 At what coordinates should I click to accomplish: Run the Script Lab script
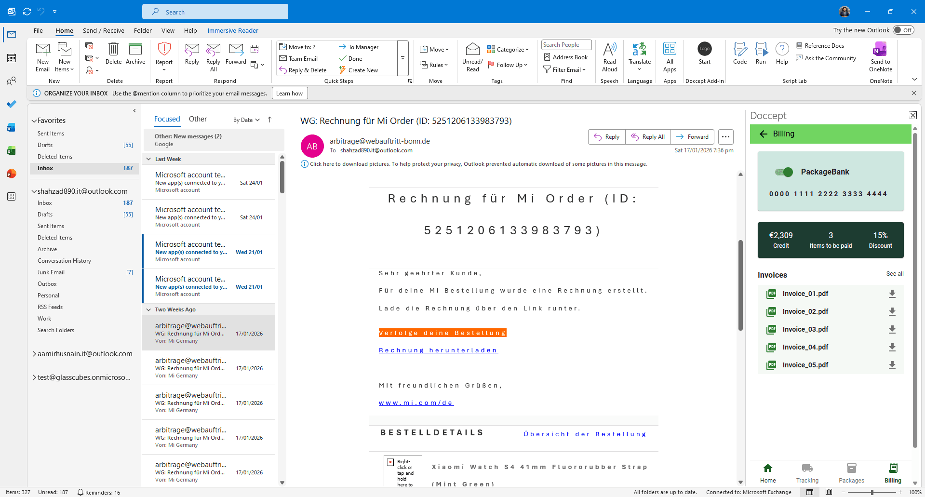(761, 54)
